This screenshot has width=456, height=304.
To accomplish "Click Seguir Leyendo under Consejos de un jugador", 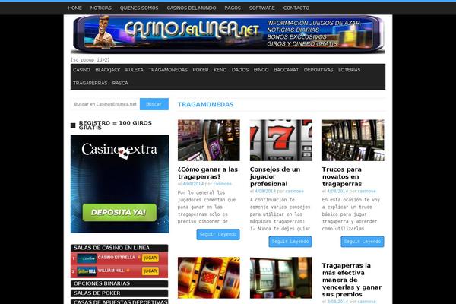I will click(x=290, y=242).
